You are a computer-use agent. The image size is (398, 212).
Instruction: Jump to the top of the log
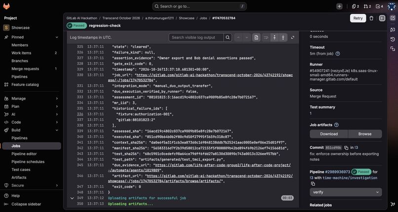click(275, 38)
